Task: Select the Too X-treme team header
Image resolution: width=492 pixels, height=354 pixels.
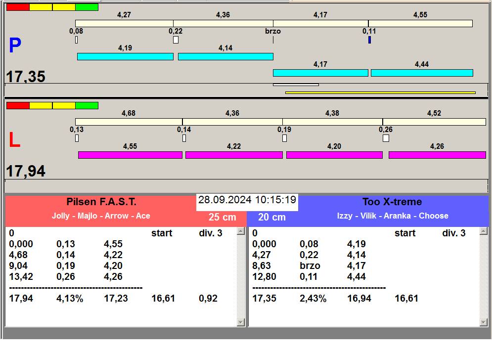Action: (x=392, y=202)
